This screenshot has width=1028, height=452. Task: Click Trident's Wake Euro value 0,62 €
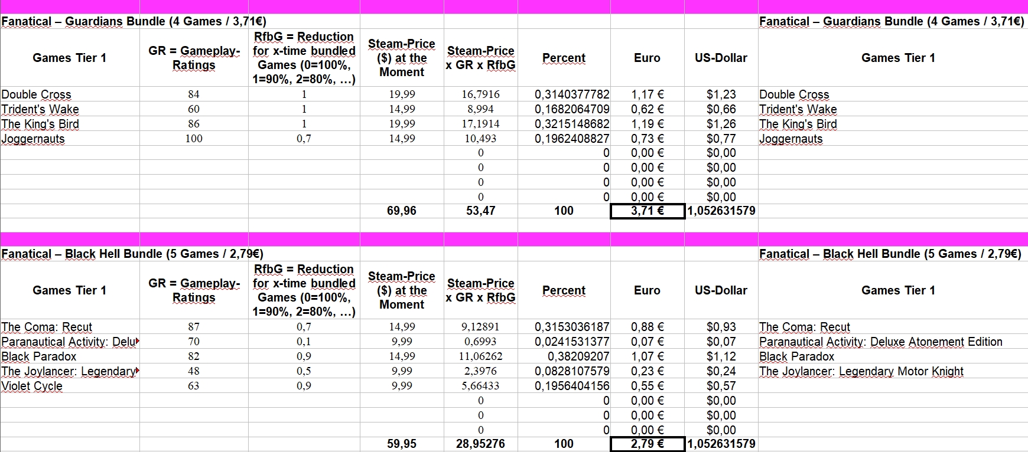647,109
